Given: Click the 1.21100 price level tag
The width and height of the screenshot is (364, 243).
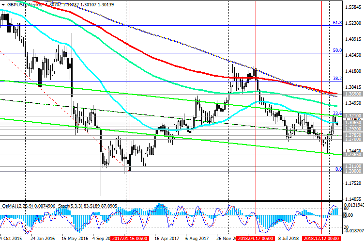Looking at the screenshot, I should click(x=353, y=166).
